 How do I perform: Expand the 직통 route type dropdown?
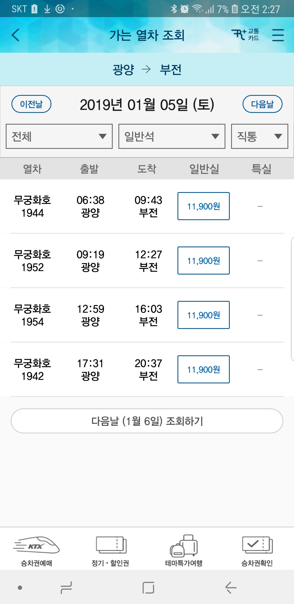tap(259, 136)
